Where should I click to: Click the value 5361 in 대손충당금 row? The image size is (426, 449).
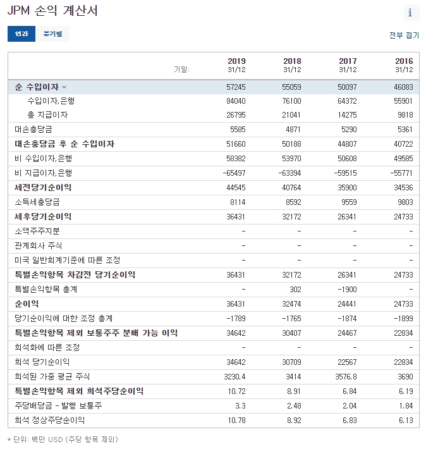[x=405, y=130]
